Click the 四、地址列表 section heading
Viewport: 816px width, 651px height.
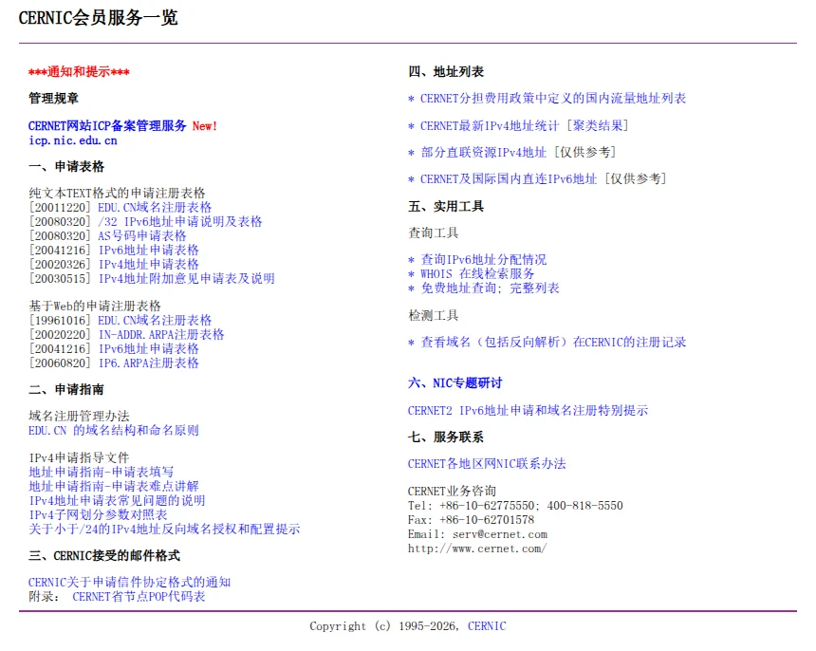pos(446,72)
